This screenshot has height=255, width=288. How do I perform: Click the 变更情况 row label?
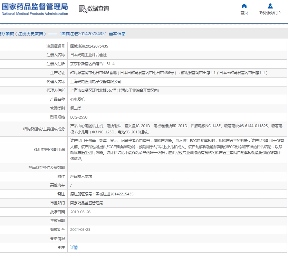point(57,238)
